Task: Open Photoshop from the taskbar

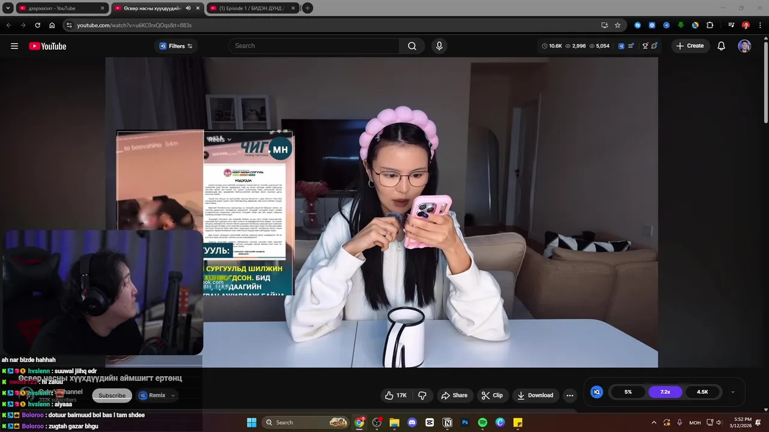Action: click(x=465, y=422)
